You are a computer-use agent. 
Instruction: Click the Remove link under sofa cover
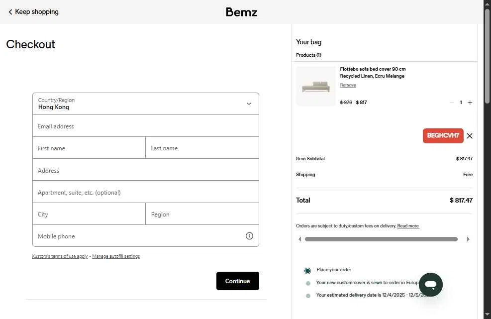click(x=348, y=85)
